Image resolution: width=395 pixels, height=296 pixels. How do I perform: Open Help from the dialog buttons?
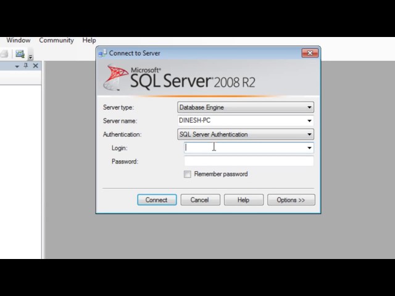point(244,200)
